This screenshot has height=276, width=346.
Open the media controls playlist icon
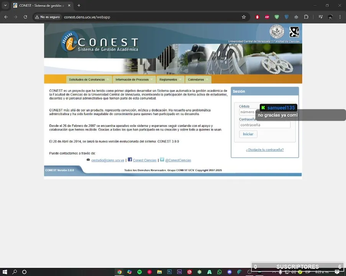[320, 17]
